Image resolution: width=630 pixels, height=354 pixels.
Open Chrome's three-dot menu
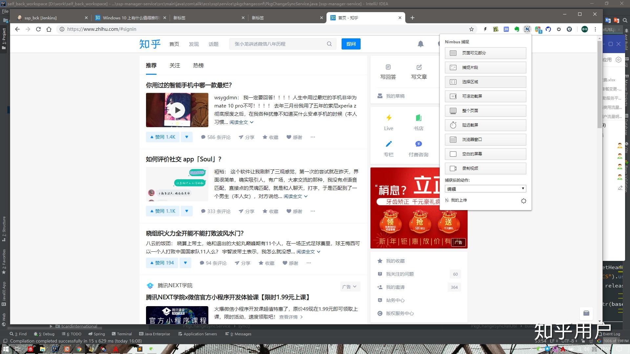pyautogui.click(x=595, y=29)
